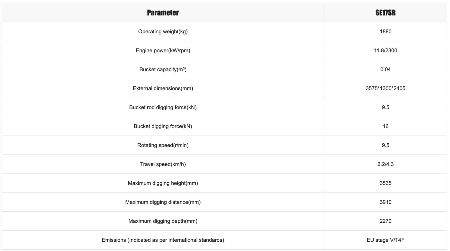Select the Rotating speed(r/min) label
The height and width of the screenshot is (251, 450).
(163, 145)
